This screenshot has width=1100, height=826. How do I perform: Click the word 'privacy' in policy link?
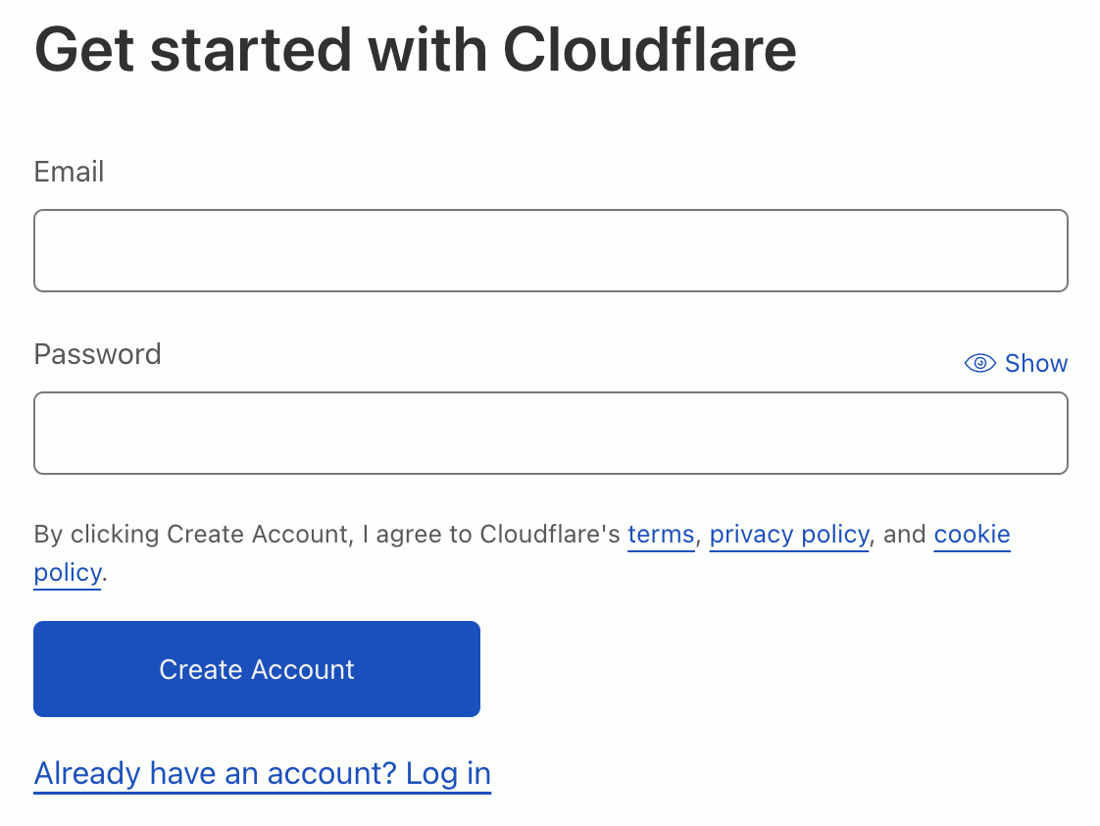pos(751,535)
